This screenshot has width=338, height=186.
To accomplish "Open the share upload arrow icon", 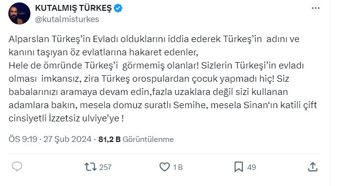I will pyautogui.click(x=313, y=167).
